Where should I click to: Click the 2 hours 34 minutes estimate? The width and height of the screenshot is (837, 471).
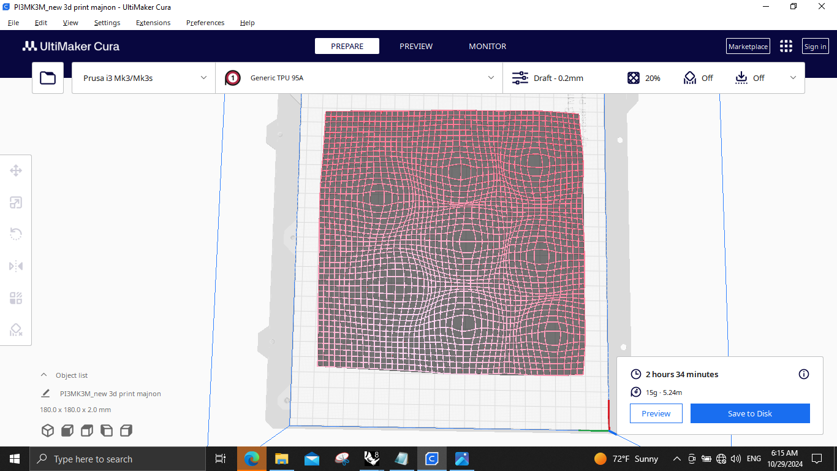pyautogui.click(x=682, y=374)
